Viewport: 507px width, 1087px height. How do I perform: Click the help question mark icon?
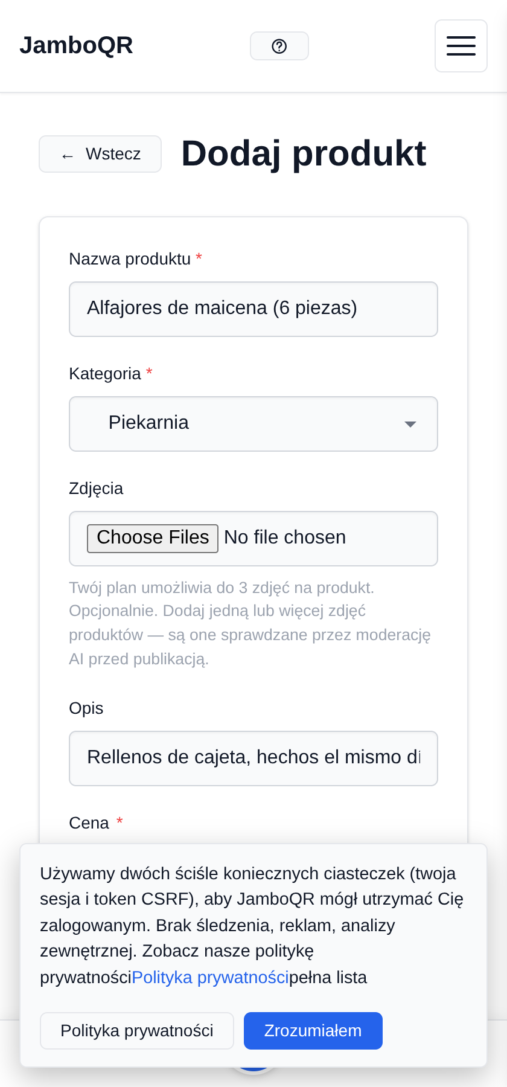coord(279,46)
